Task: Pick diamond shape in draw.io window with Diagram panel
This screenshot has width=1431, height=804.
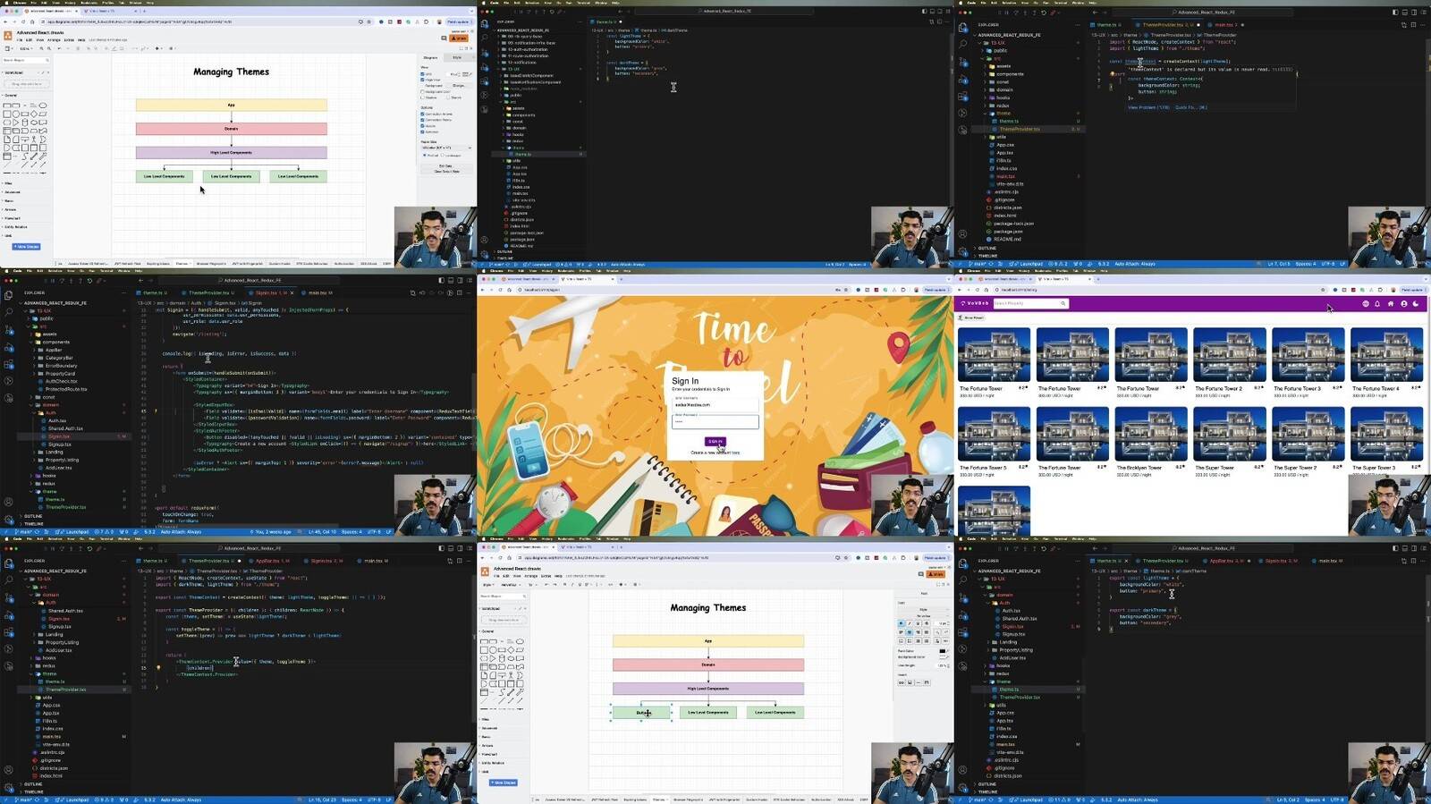Action: click(x=33, y=114)
